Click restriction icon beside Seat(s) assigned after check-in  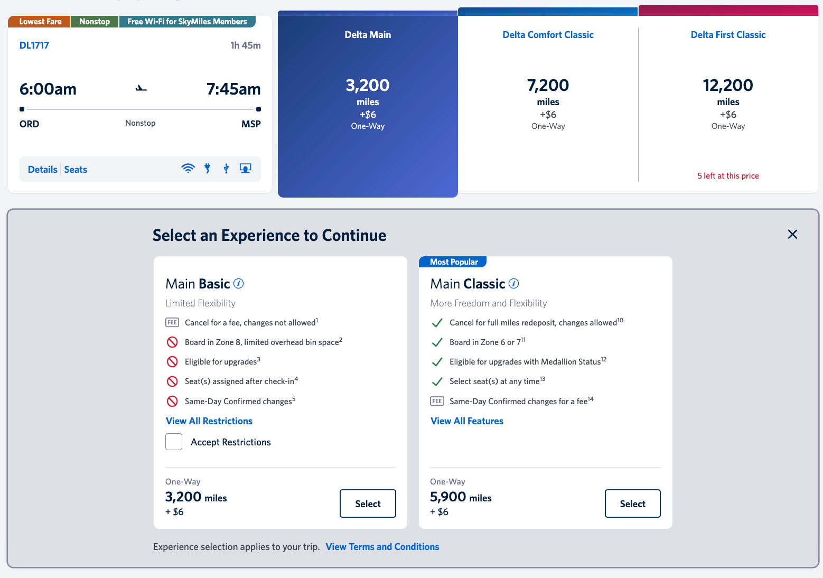coord(172,381)
